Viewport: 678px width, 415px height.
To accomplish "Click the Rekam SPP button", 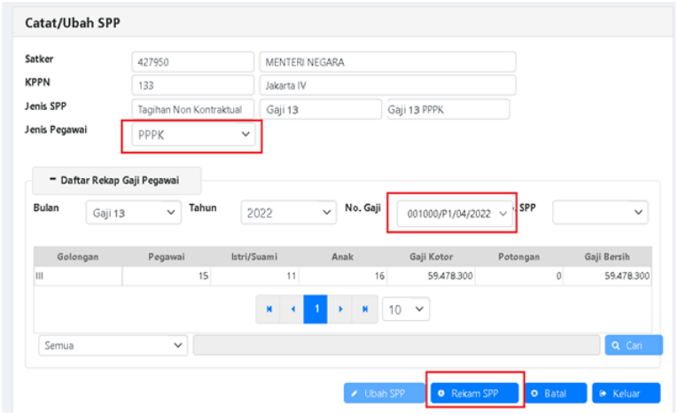I will pyautogui.click(x=475, y=393).
